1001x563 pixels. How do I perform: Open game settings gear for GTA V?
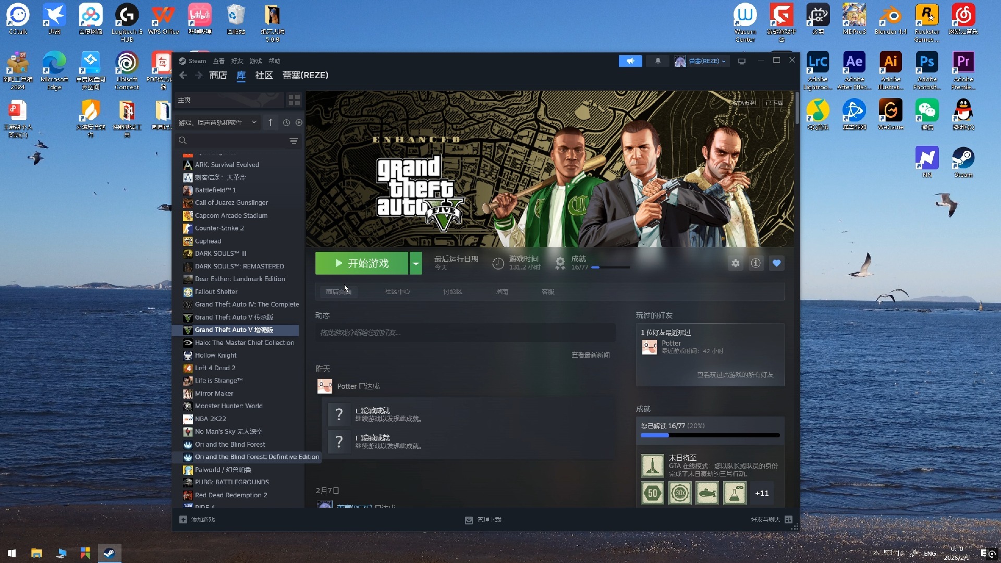pyautogui.click(x=735, y=263)
